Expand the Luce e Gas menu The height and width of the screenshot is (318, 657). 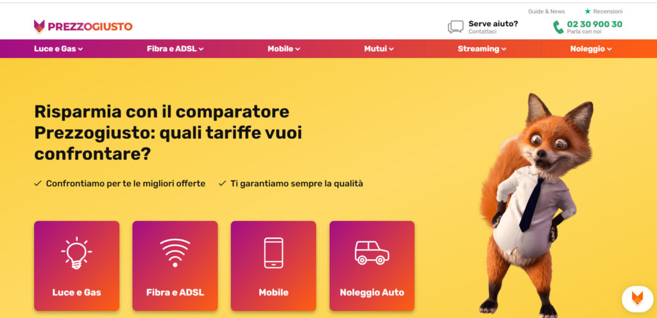coord(58,49)
